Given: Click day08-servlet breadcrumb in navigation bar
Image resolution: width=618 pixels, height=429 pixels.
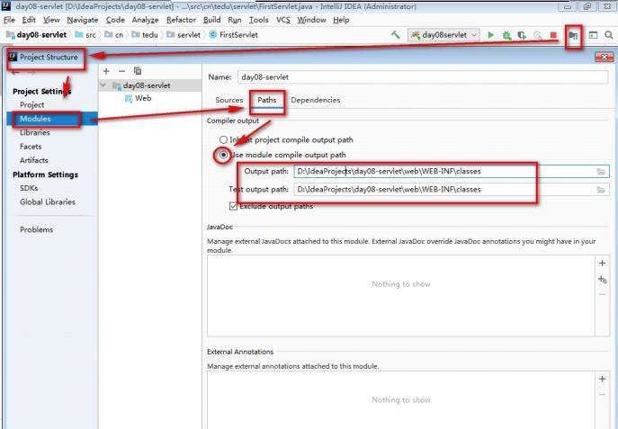Looking at the screenshot, I should 36,35.
